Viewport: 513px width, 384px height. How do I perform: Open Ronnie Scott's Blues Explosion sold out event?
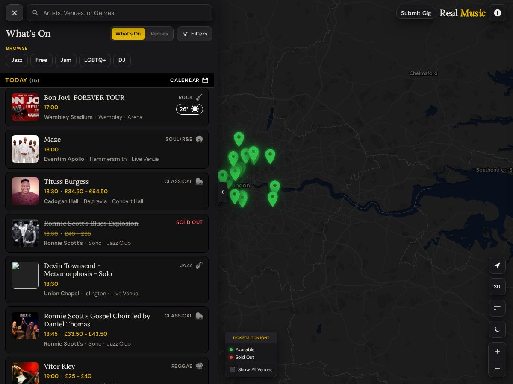coord(107,233)
